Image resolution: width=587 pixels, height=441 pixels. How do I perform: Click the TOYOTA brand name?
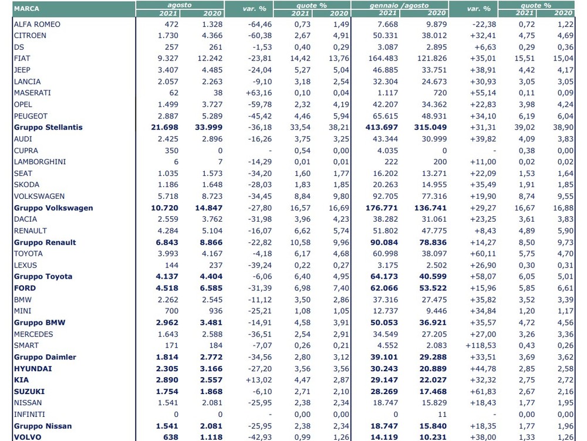tap(28, 253)
